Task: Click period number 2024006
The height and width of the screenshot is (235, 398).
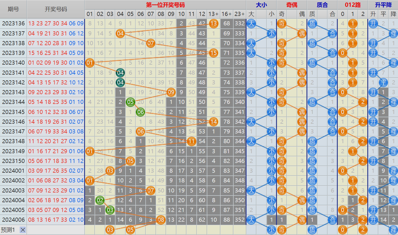Action: point(13,220)
